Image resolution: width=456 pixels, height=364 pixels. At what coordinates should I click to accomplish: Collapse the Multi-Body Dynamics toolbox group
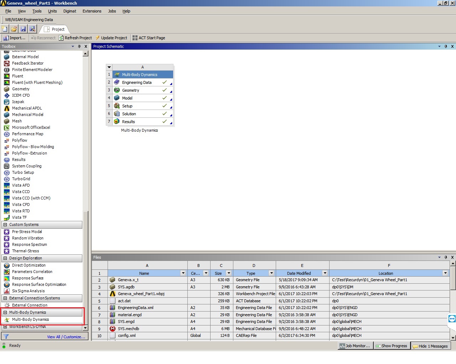5,312
